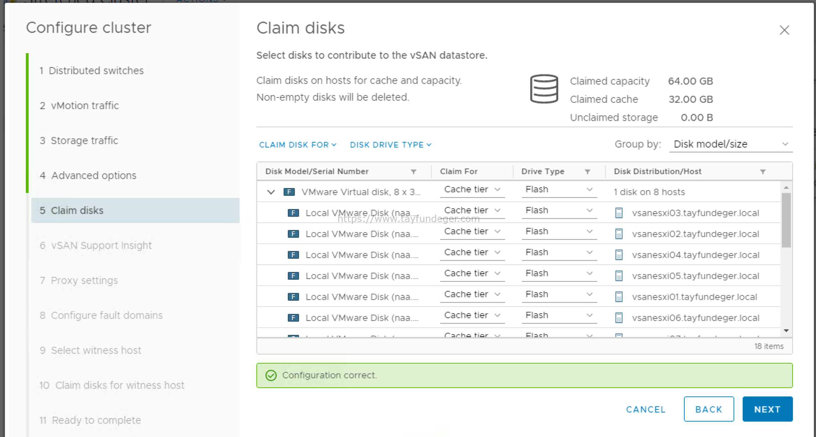
Task: Click flash disk icon in vsanesxi03 row
Action: click(x=293, y=213)
